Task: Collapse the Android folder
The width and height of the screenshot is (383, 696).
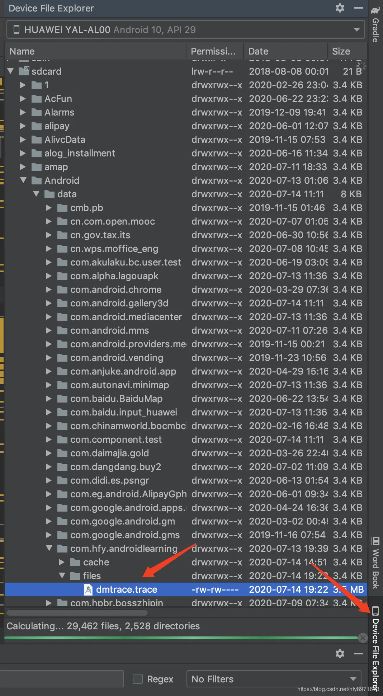Action: (23, 180)
